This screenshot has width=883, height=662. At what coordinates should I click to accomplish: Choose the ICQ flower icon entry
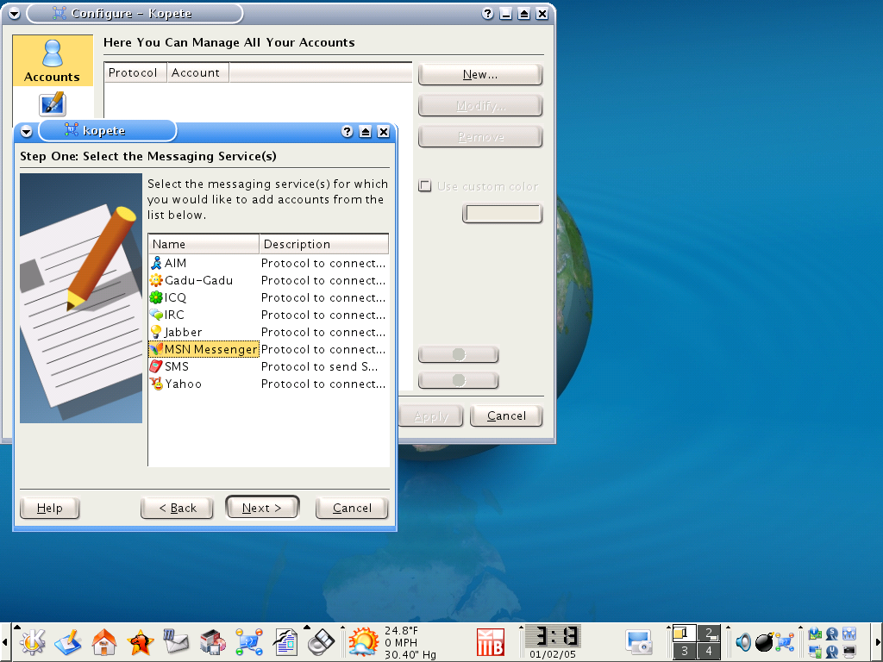(x=156, y=297)
